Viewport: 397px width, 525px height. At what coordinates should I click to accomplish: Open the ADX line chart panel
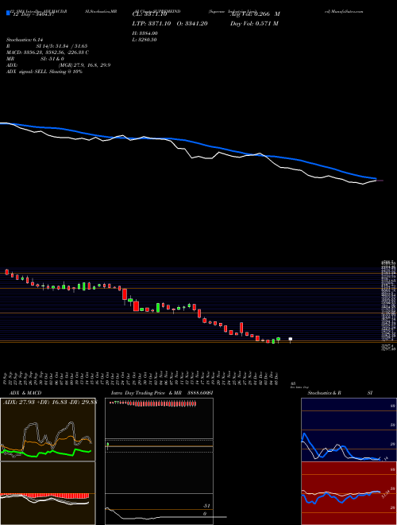coord(48,430)
